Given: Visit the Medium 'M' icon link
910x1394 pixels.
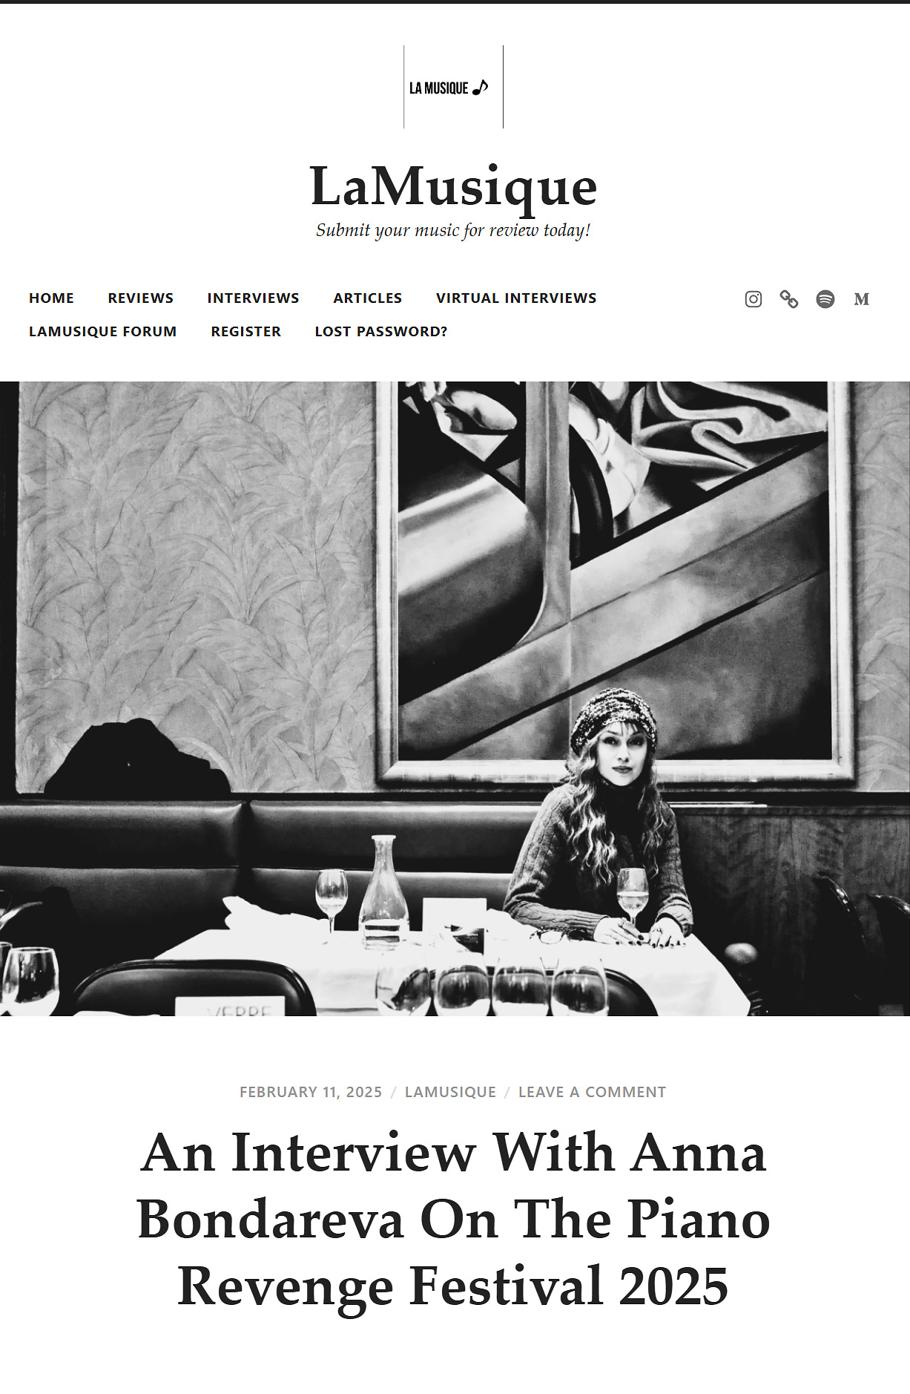Looking at the screenshot, I should point(861,299).
